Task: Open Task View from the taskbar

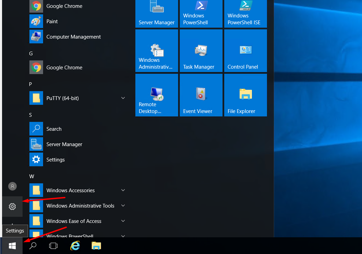Action: click(x=53, y=245)
